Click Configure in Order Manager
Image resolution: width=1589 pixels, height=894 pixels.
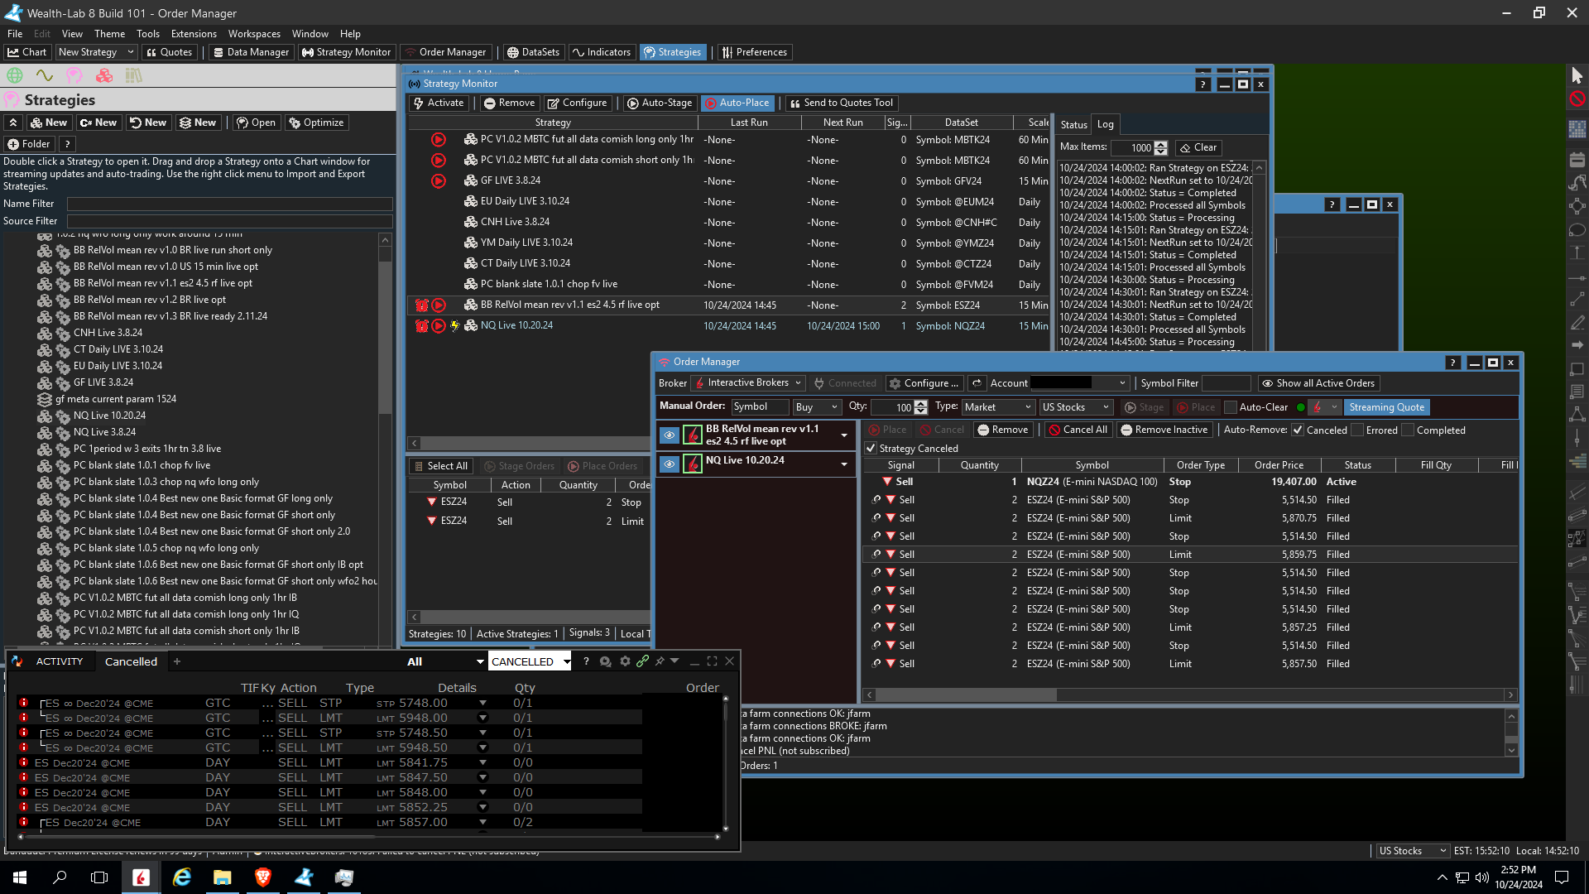924,383
